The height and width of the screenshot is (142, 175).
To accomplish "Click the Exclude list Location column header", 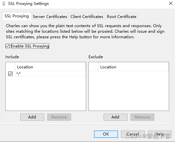I will [x=133, y=67].
